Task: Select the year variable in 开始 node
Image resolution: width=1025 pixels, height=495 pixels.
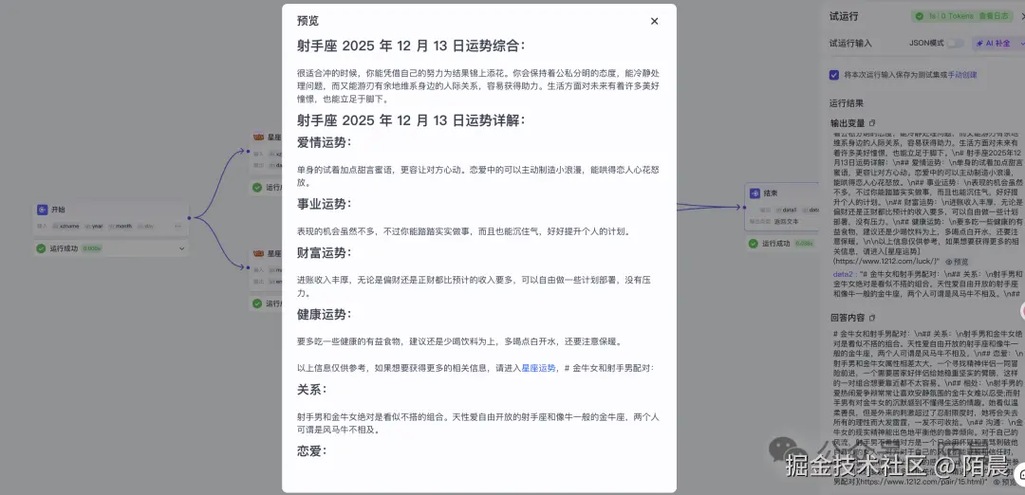Action: click(94, 226)
